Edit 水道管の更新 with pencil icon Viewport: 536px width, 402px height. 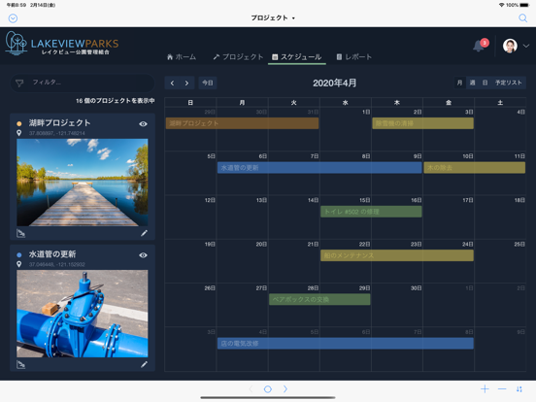pos(145,364)
